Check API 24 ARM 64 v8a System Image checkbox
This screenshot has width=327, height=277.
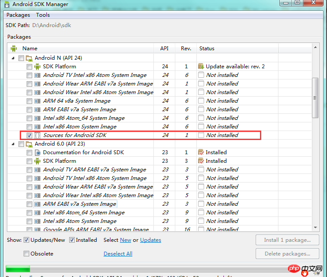click(29, 101)
